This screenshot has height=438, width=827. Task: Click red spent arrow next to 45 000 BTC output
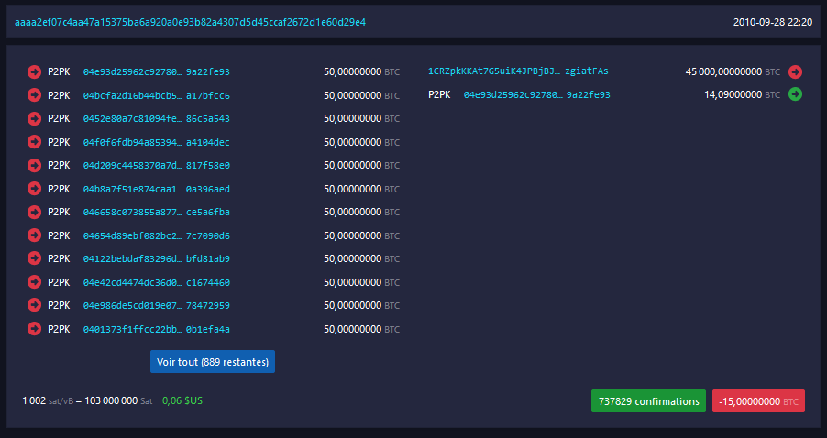tap(795, 71)
